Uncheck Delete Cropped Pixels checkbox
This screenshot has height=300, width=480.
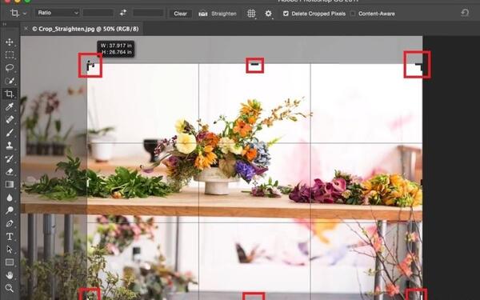pos(286,14)
